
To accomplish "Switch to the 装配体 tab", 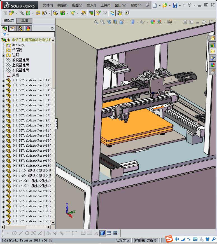I will coord(9,20).
